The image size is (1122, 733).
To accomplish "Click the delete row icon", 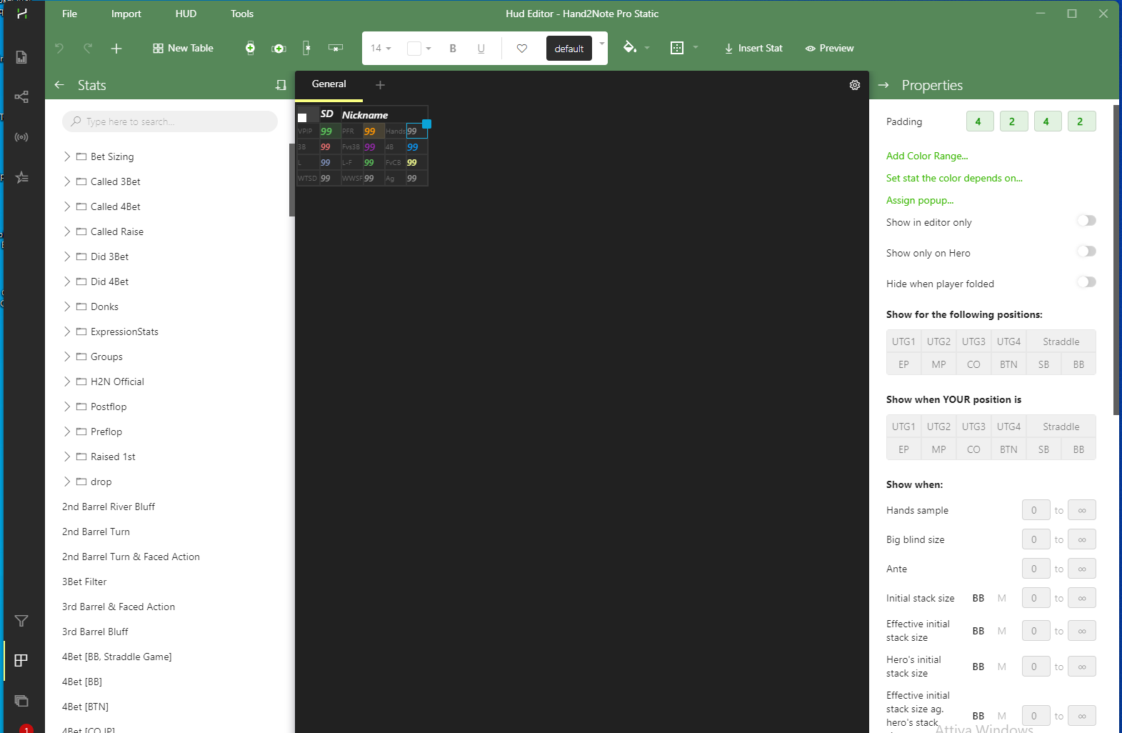I will click(335, 48).
